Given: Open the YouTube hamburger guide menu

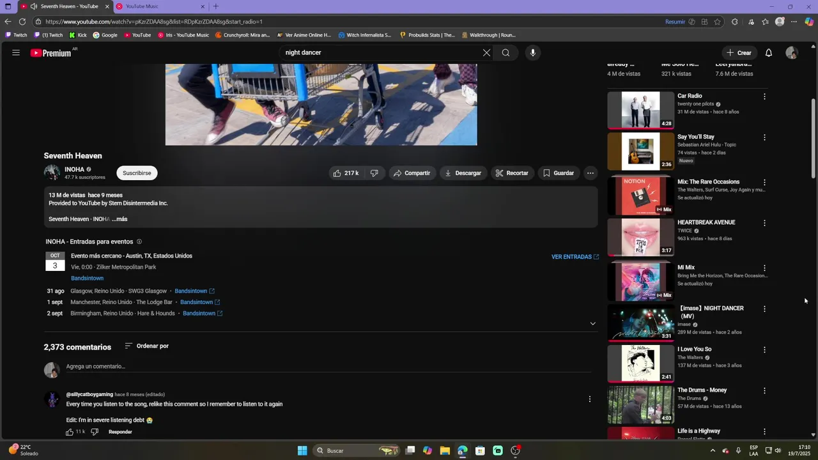Looking at the screenshot, I should tap(16, 53).
